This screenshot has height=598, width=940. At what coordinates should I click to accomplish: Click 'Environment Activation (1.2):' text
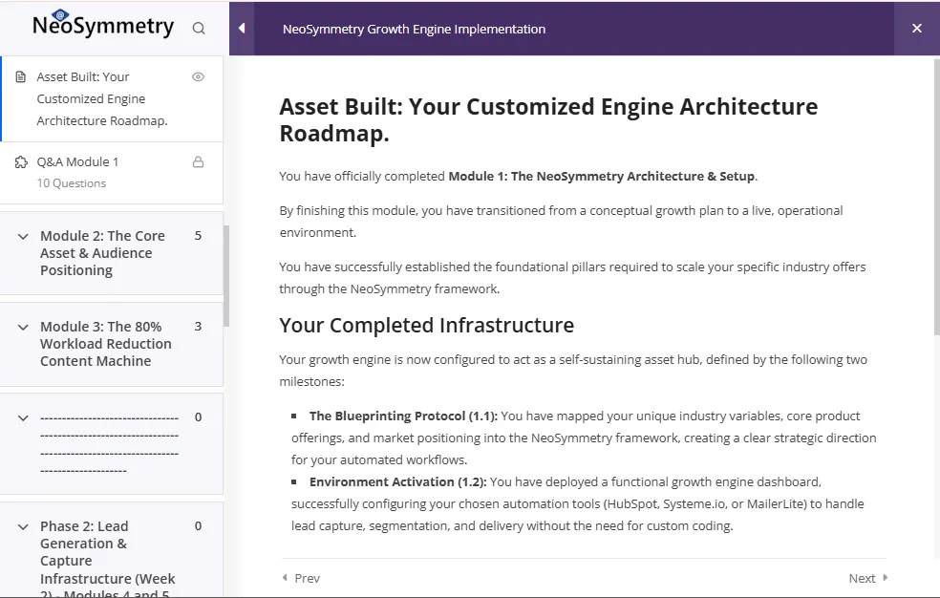[398, 481]
